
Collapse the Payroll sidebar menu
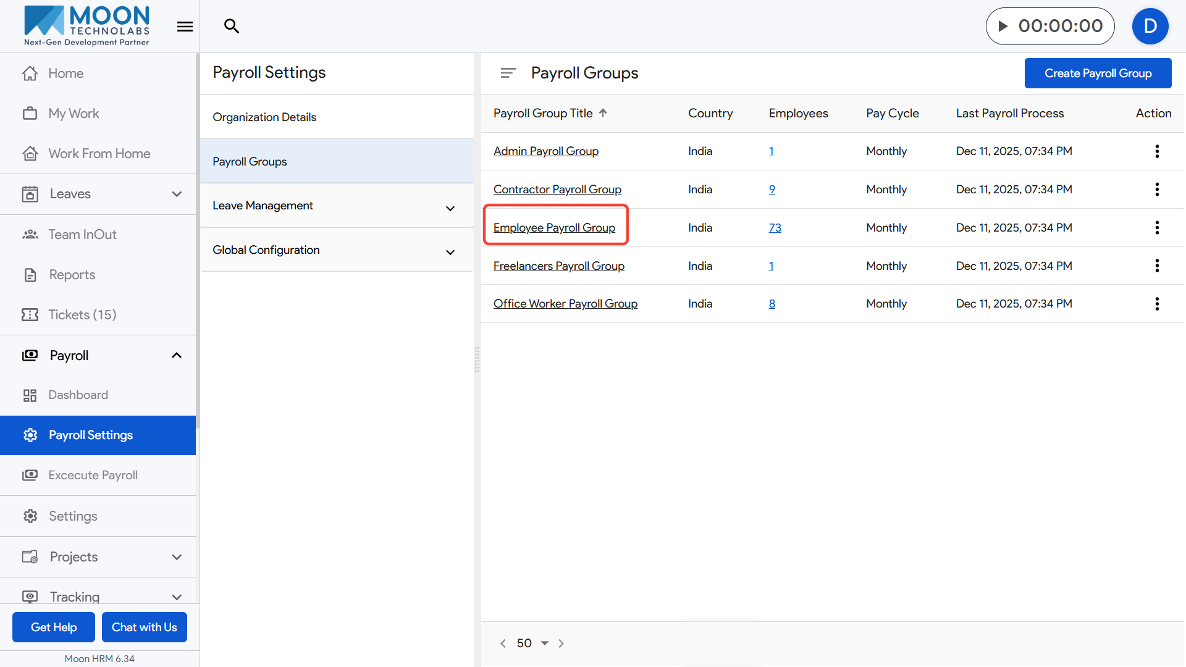(177, 356)
